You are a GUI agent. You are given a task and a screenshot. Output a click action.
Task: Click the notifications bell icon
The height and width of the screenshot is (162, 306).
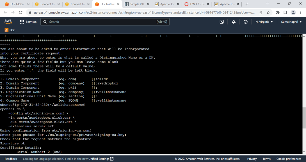(234, 22)
